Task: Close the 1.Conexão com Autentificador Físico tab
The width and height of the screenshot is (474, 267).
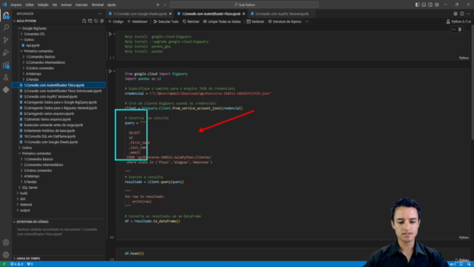Action: pos(244,13)
